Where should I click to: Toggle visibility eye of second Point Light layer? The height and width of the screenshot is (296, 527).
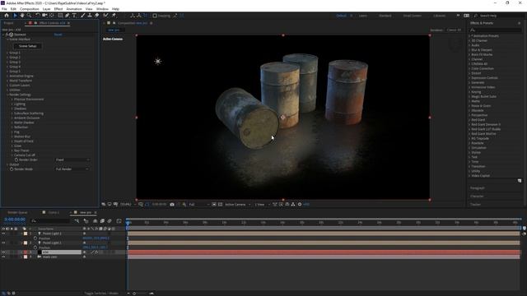(3, 243)
